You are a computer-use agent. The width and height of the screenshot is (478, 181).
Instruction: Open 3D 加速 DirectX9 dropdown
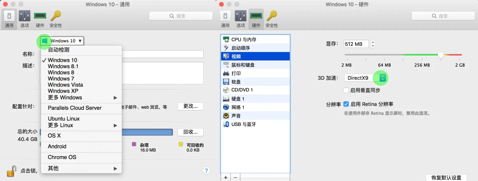click(x=366, y=78)
